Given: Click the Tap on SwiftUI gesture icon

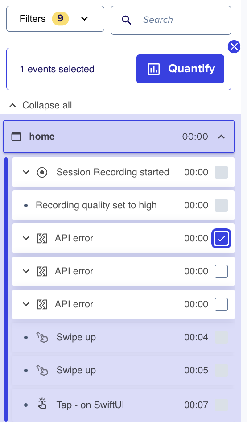Looking at the screenshot, I should pyautogui.click(x=42, y=405).
